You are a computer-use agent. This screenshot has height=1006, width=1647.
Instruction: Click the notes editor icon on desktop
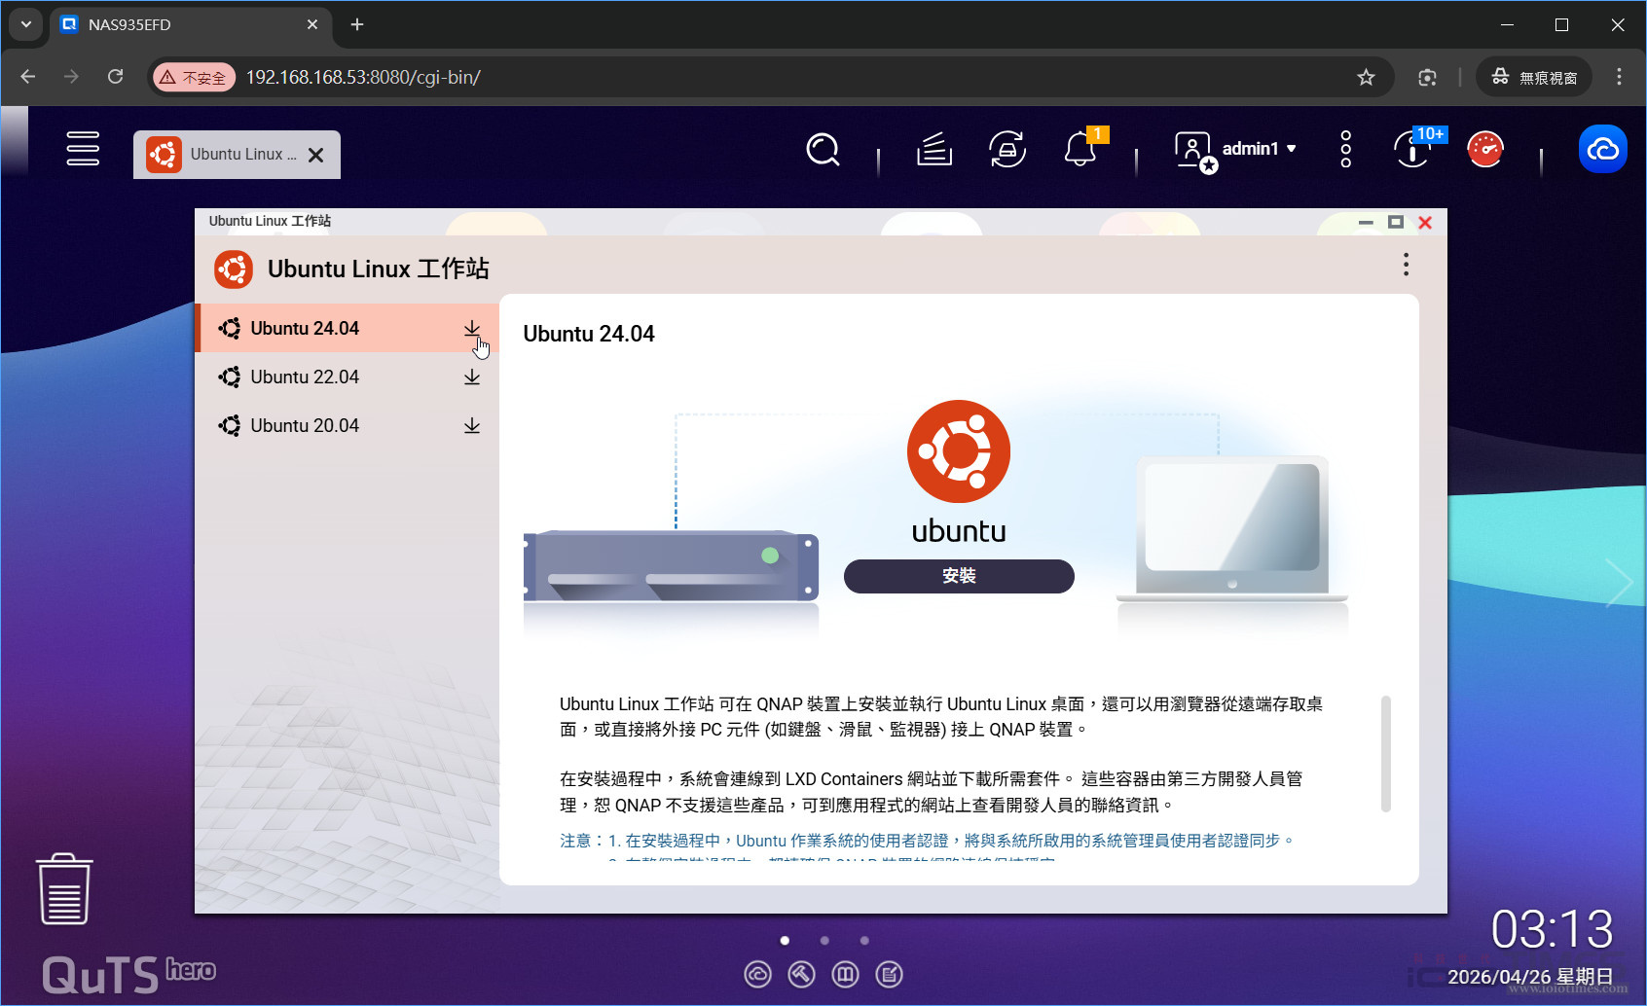[x=888, y=974]
